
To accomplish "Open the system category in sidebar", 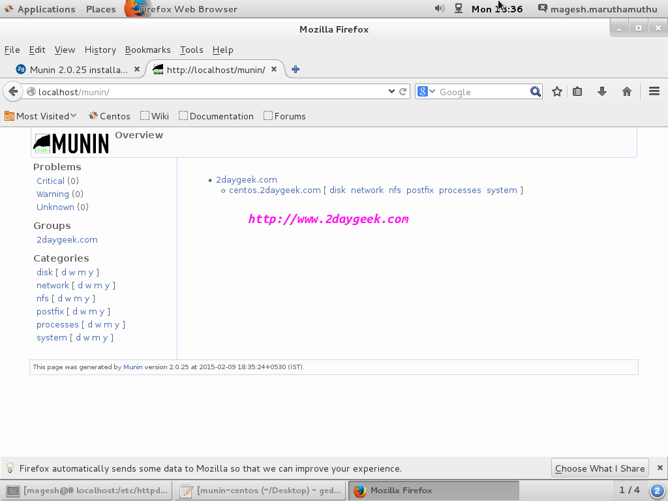I will point(52,338).
